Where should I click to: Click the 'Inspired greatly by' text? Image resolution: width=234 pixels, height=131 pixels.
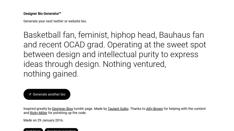point(37,109)
